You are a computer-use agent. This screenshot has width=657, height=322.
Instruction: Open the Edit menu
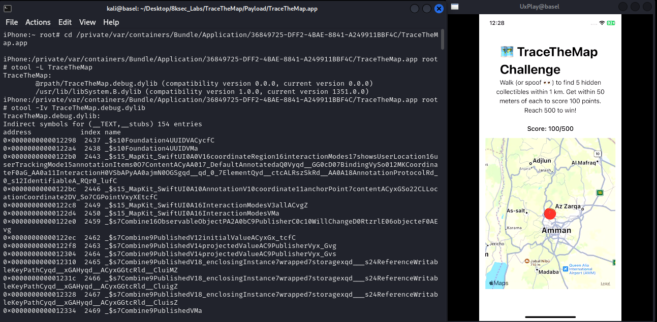tap(65, 22)
